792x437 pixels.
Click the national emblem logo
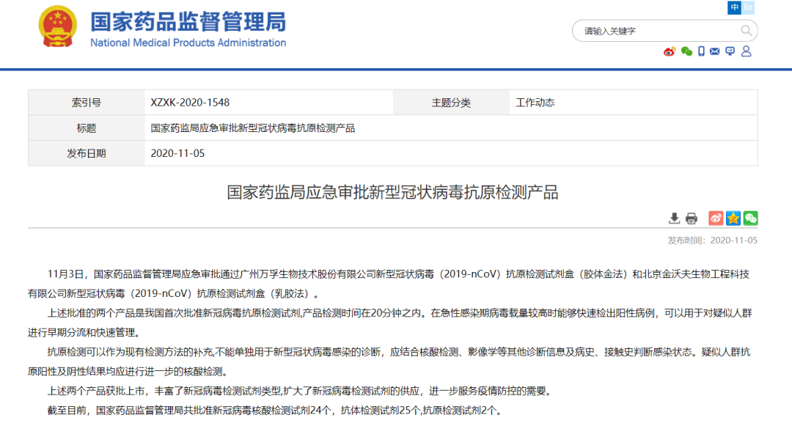pyautogui.click(x=58, y=26)
